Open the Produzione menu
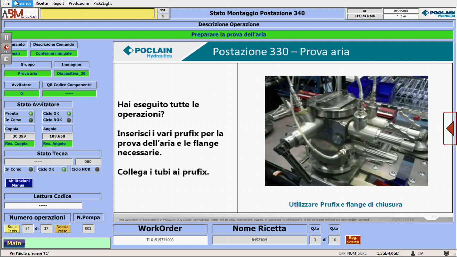 79,3
